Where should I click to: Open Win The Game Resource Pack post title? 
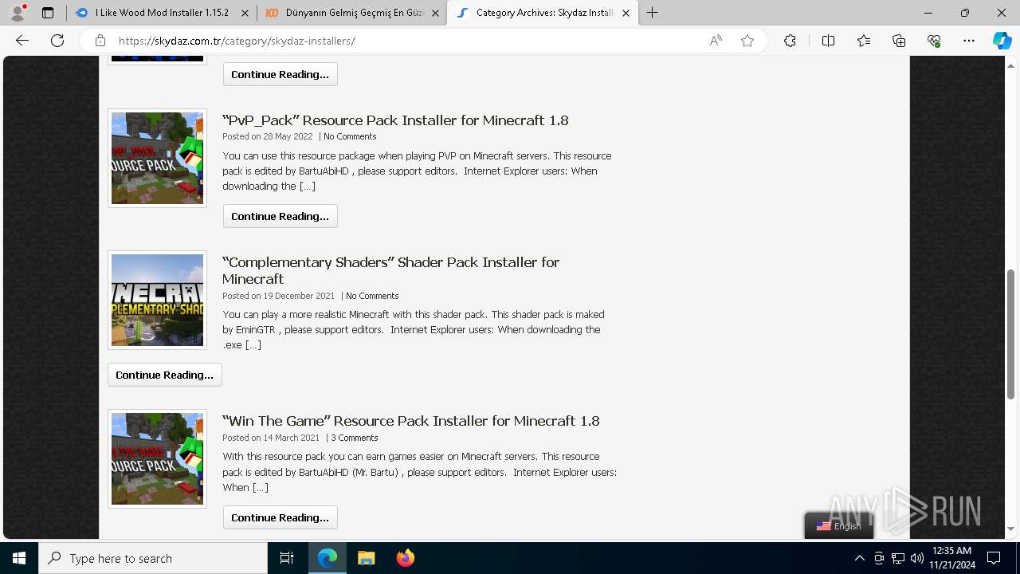411,421
